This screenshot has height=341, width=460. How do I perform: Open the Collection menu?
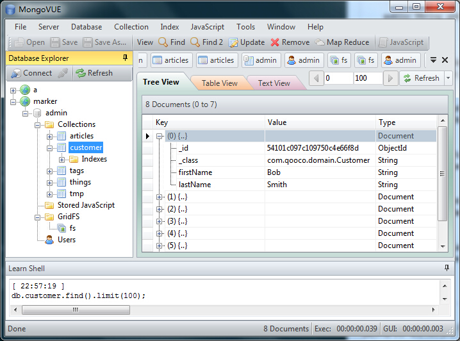click(131, 27)
